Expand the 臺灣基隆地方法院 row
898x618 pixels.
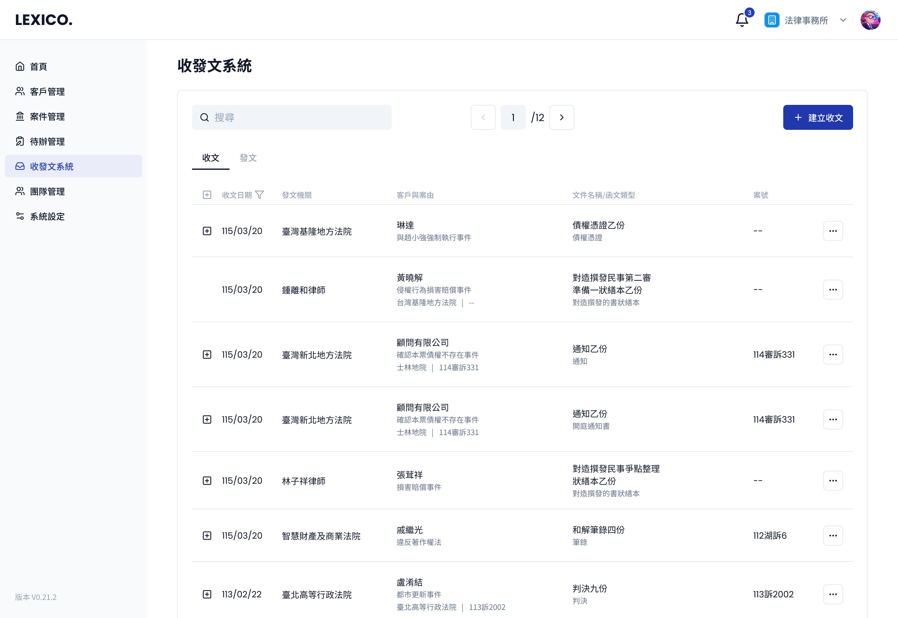click(x=207, y=231)
